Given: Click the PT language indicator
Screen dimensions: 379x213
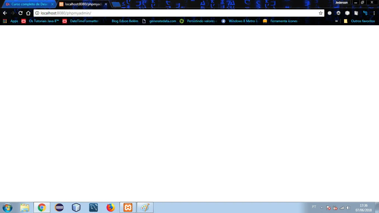Looking at the screenshot, I should click(314, 207).
